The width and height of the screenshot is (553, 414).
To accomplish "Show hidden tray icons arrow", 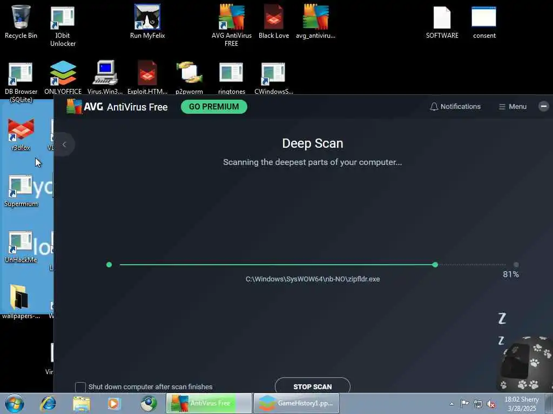I will click(451, 404).
